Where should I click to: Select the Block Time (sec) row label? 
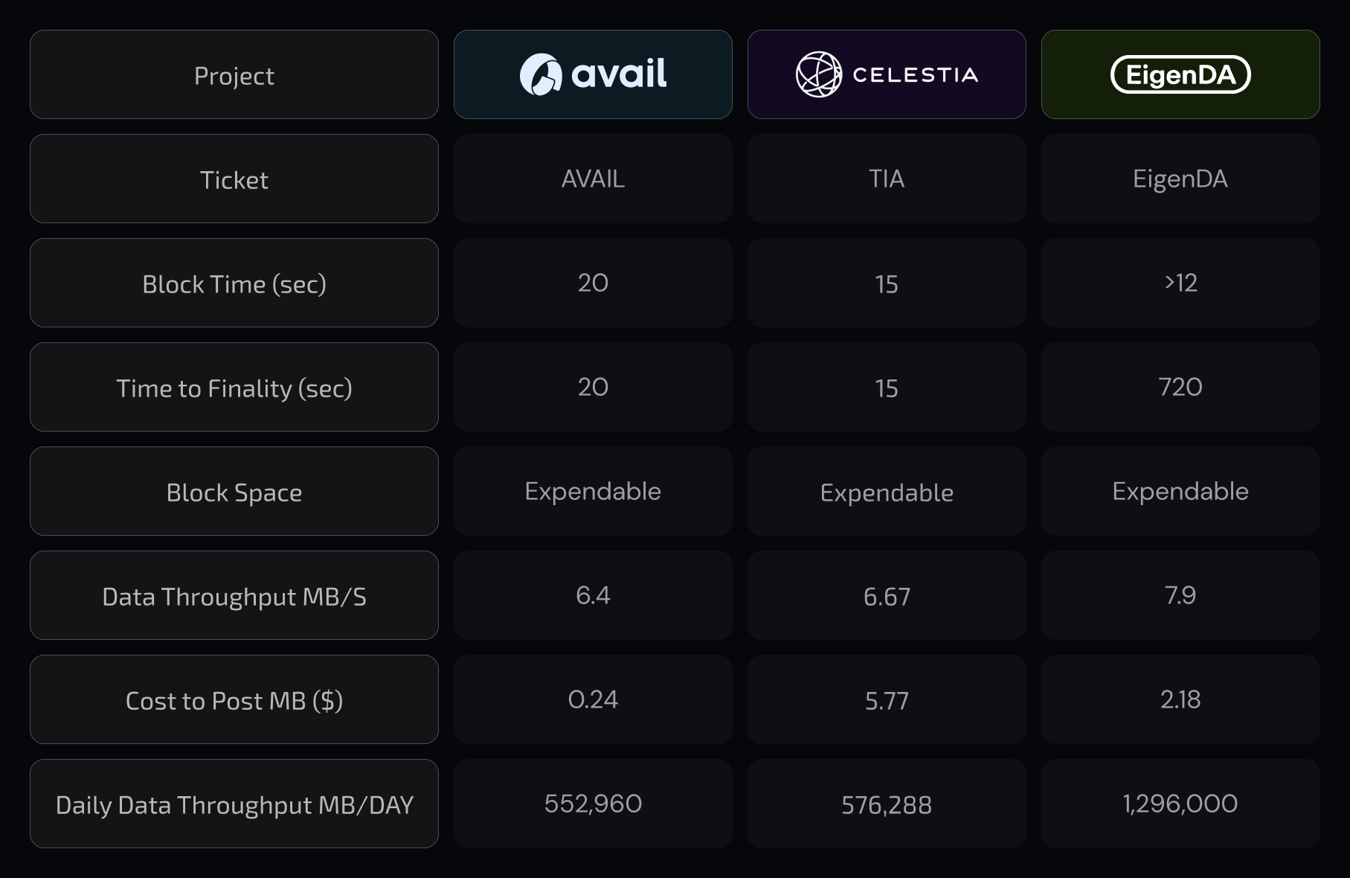pyautogui.click(x=234, y=283)
